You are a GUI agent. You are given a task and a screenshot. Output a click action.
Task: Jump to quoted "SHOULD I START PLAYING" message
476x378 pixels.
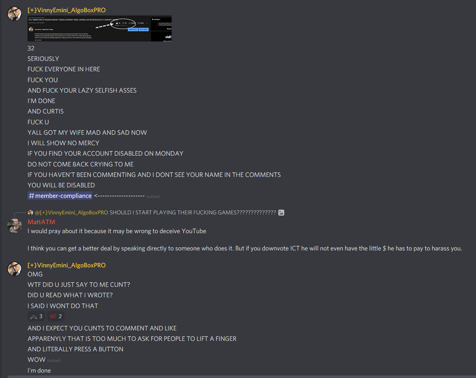[193, 213]
